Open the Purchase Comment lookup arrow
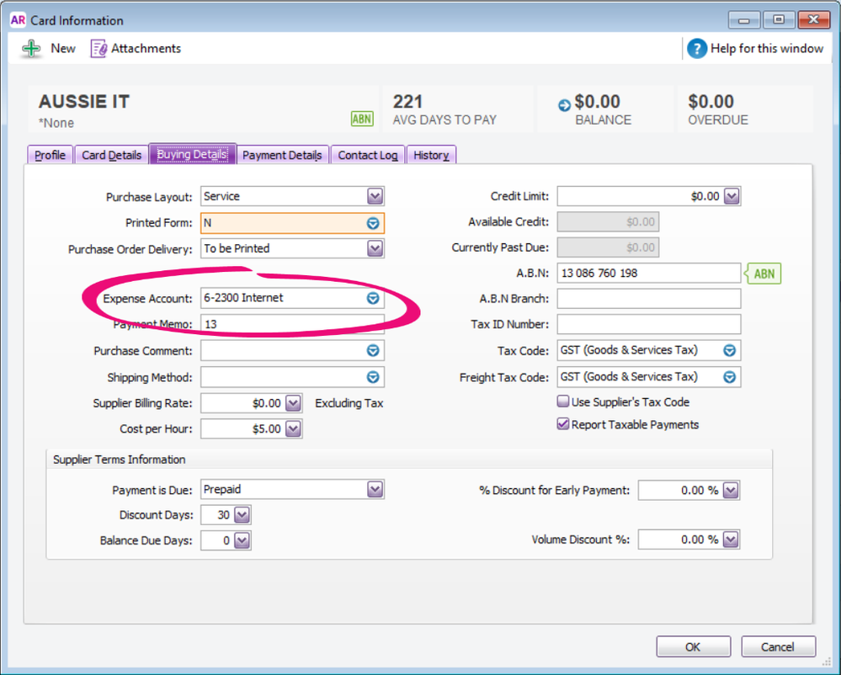Viewport: 841px width, 675px height. pyautogui.click(x=373, y=351)
